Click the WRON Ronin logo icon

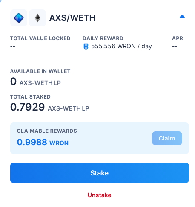pyautogui.click(x=86, y=47)
